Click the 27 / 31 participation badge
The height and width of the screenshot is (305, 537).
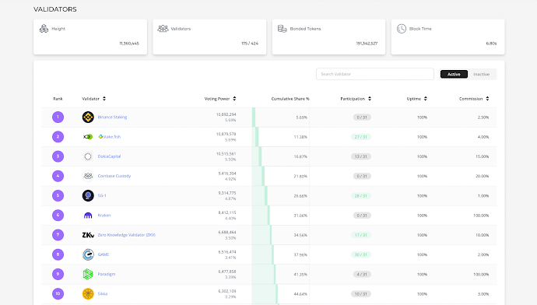click(x=361, y=137)
